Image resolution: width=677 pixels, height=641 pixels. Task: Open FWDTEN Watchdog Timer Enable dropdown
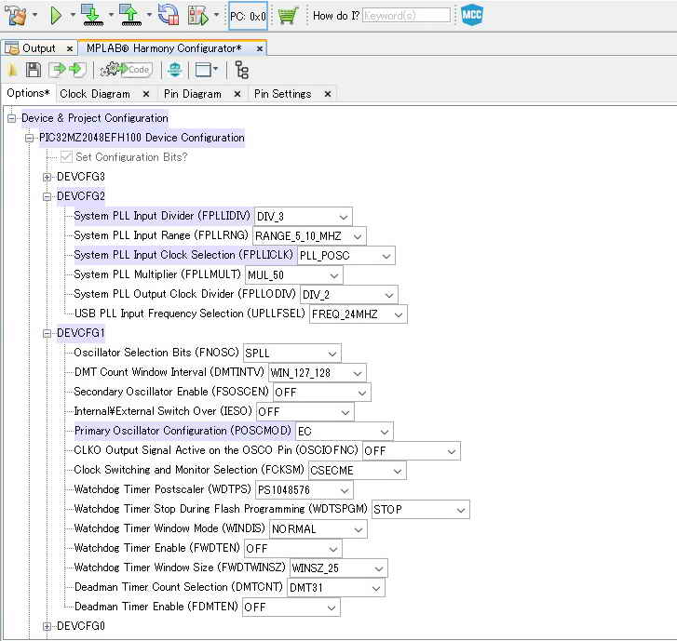click(x=293, y=549)
